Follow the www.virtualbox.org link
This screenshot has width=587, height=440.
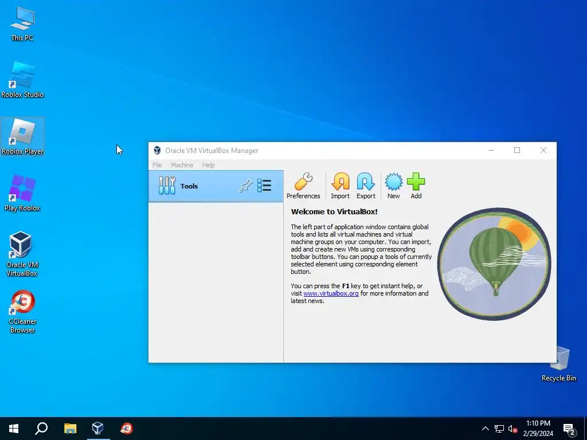331,293
